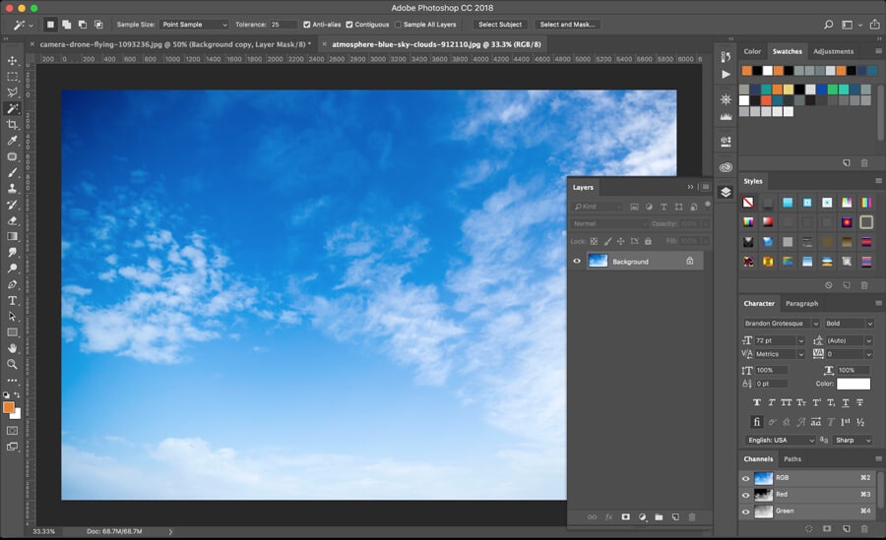Open the Sample Size dropdown
The height and width of the screenshot is (540, 886).
194,24
